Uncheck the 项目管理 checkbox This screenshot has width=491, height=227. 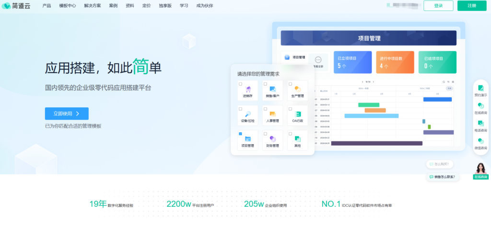point(240,134)
